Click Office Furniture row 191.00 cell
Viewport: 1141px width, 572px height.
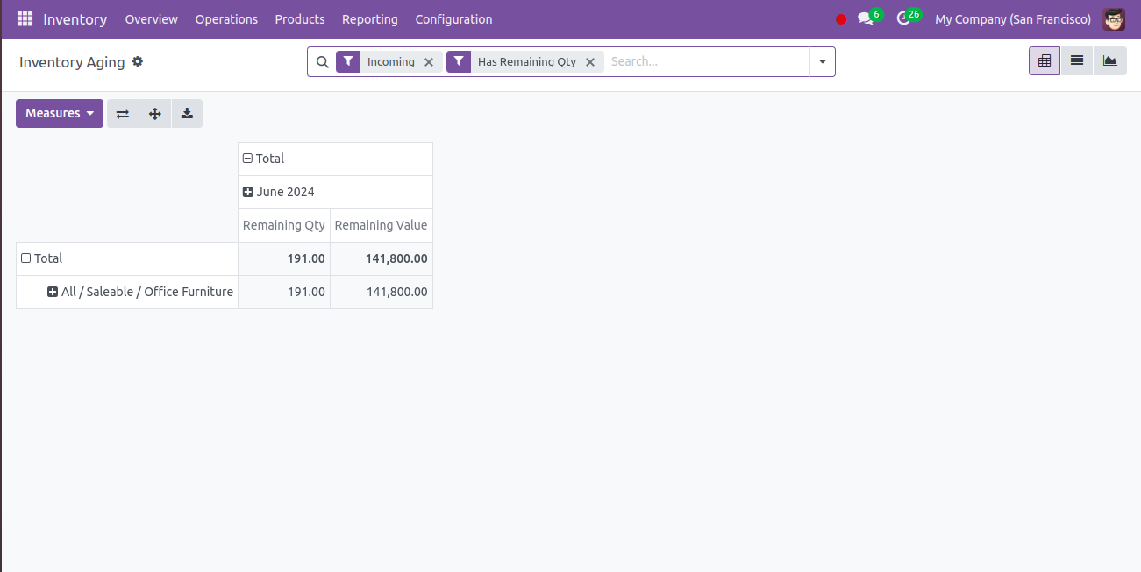284,292
